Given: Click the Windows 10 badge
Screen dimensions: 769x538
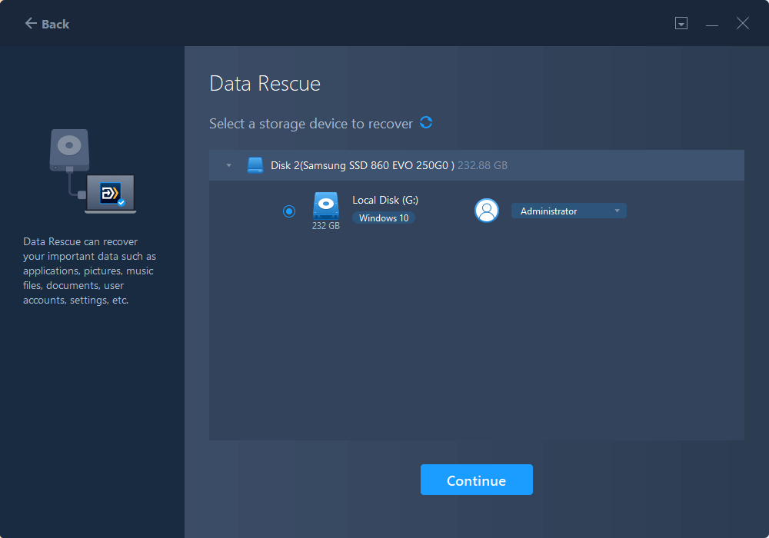Looking at the screenshot, I should (384, 218).
